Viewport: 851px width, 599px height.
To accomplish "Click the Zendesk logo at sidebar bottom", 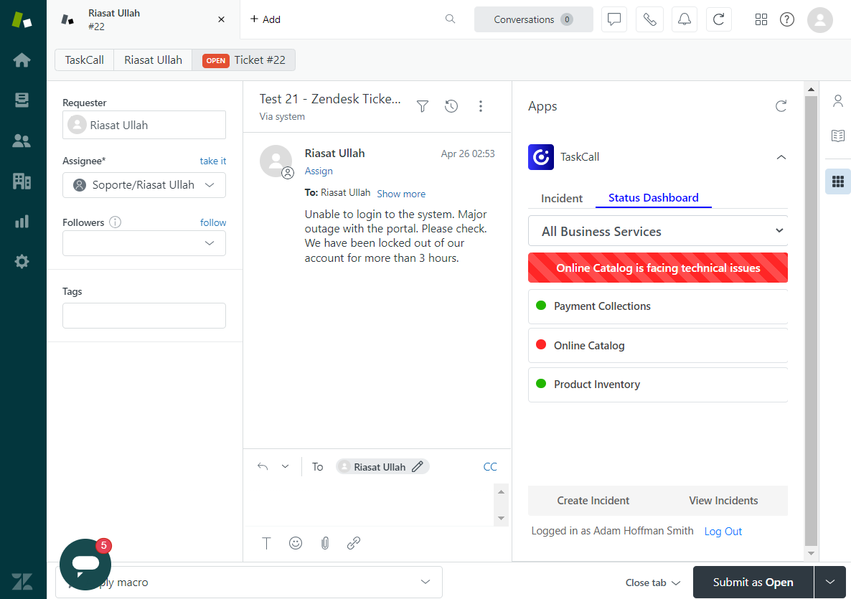I will click(x=22, y=582).
